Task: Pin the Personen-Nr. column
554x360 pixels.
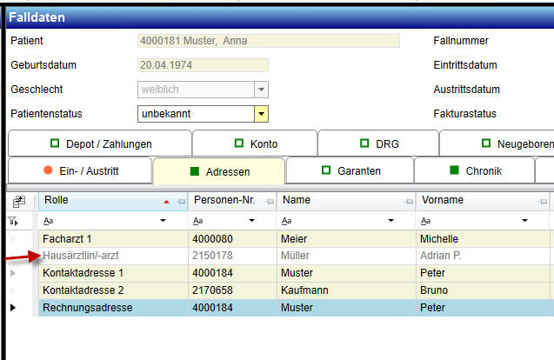Action: tap(270, 202)
